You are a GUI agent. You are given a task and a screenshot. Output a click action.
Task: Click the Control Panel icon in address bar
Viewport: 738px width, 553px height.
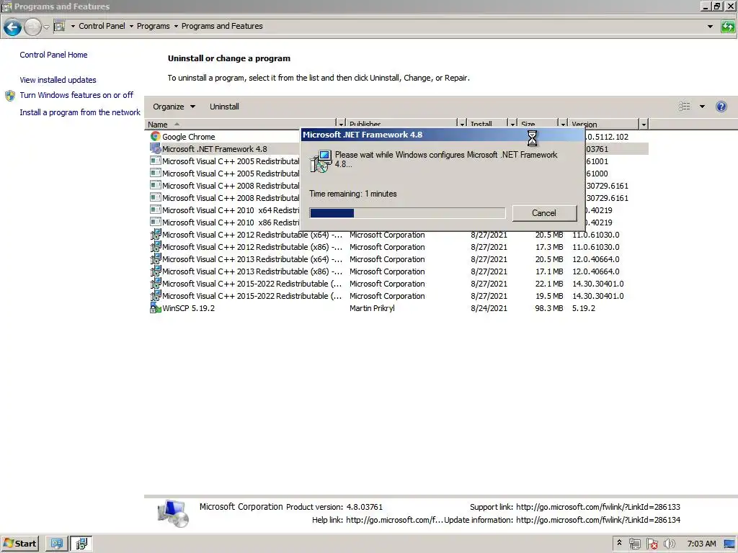point(59,27)
